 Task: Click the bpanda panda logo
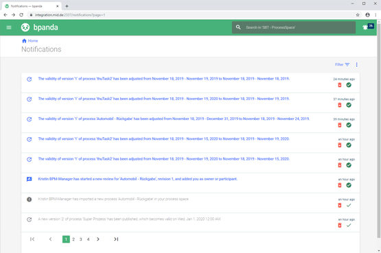point(25,27)
